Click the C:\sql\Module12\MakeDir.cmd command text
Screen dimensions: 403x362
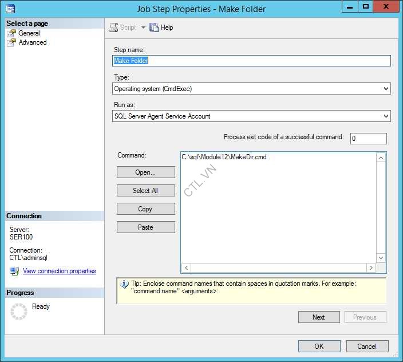[x=224, y=157]
